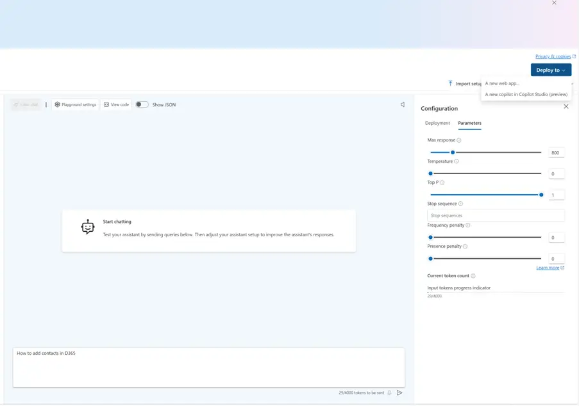Open Temperature info tooltip icon
The width and height of the screenshot is (579, 406).
(457, 161)
